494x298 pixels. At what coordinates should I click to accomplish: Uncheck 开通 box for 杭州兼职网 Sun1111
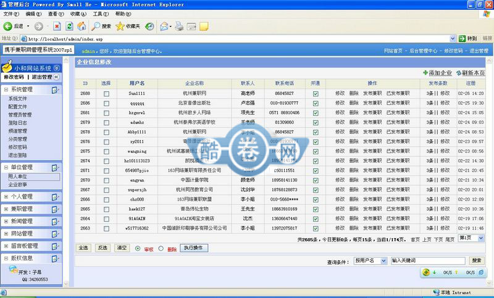(x=316, y=94)
